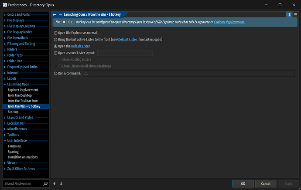Expand the Miscellaneous category
301x190 pixels.
click(5, 129)
